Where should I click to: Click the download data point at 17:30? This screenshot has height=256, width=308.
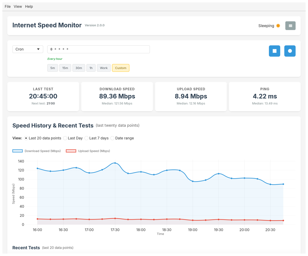click(x=115, y=163)
